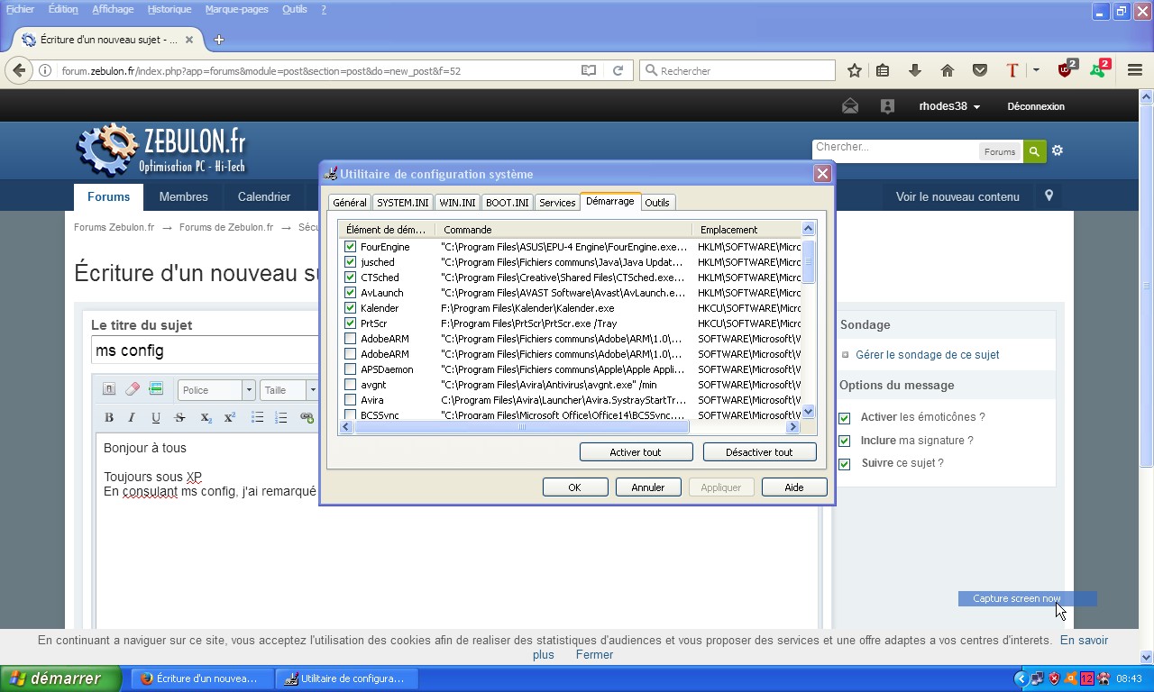
Task: Click the Activer tout button
Action: click(x=636, y=452)
